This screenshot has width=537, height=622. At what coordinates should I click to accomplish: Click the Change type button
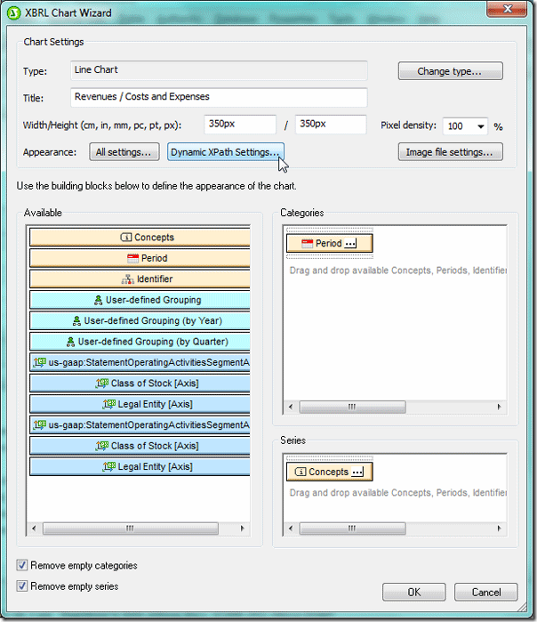(x=449, y=71)
